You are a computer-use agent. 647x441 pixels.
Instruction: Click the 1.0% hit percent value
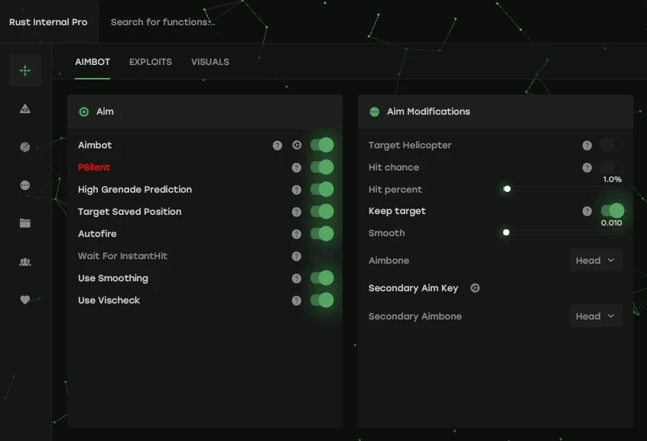[613, 180]
